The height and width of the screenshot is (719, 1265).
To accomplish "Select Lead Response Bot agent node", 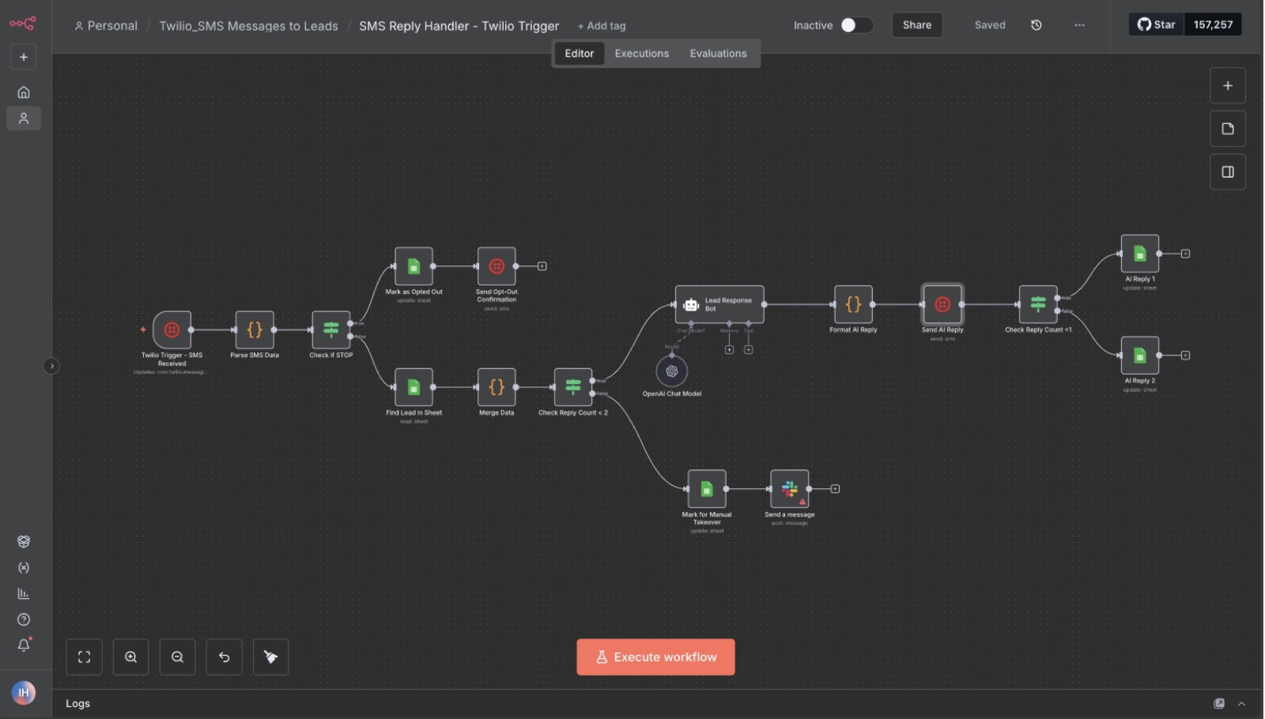I will [719, 304].
